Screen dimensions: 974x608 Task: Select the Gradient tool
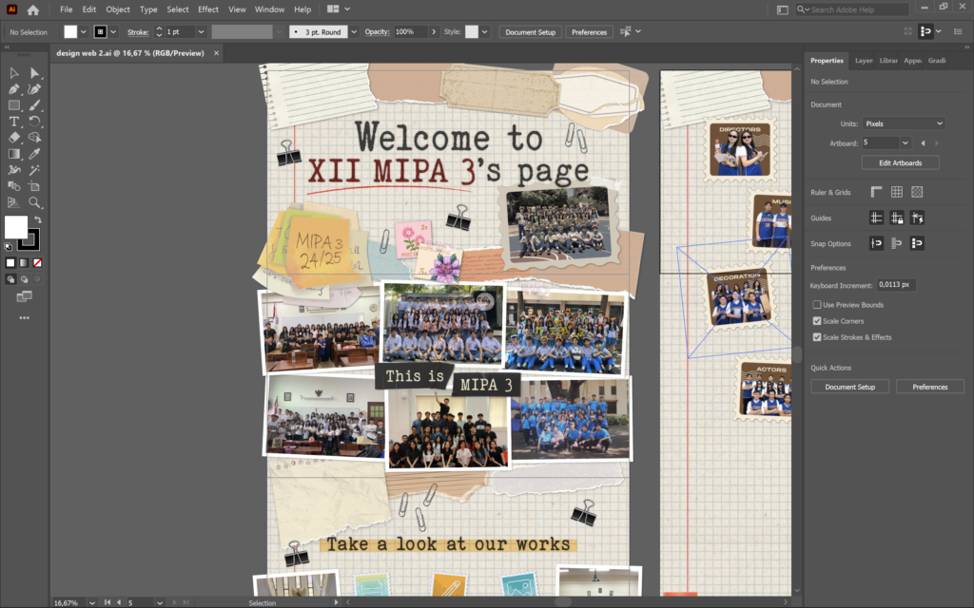coord(13,154)
